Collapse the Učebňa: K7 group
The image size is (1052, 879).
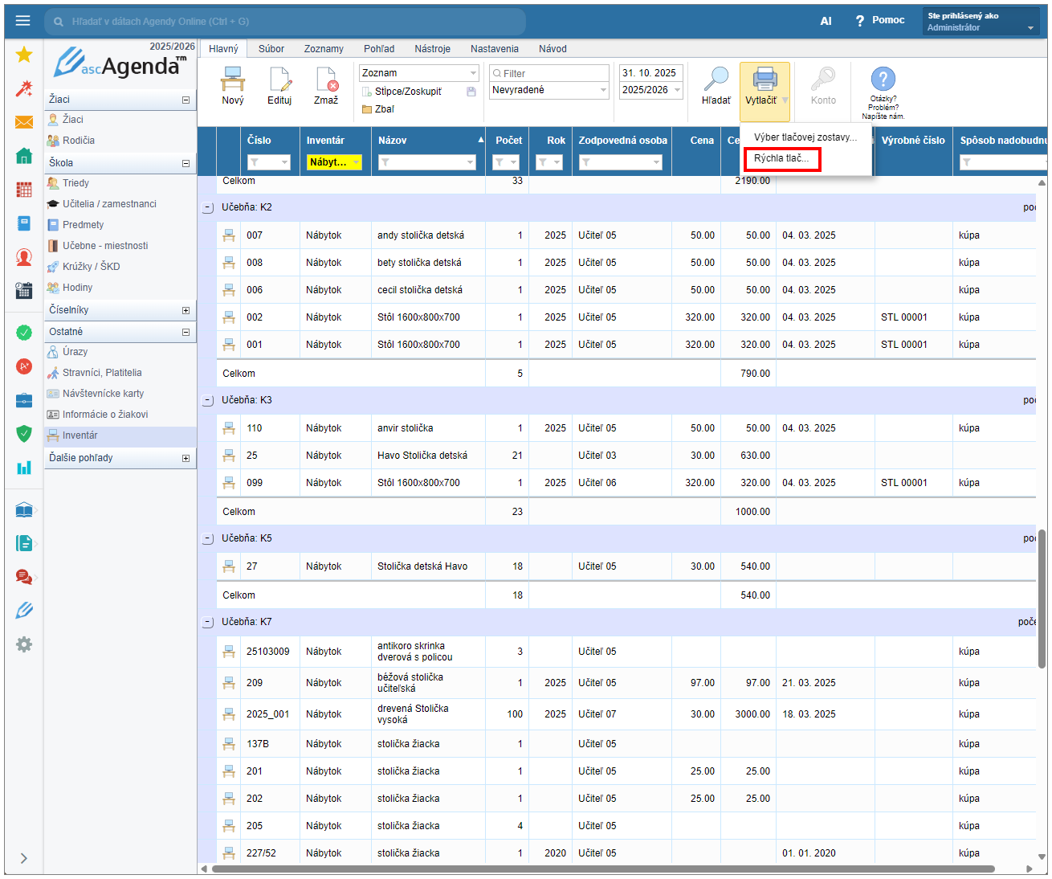208,622
